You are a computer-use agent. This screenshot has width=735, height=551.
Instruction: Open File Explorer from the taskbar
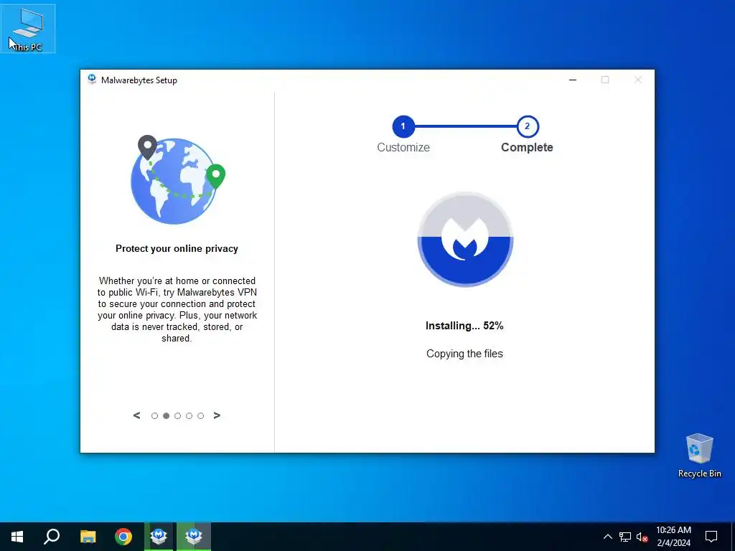88,537
